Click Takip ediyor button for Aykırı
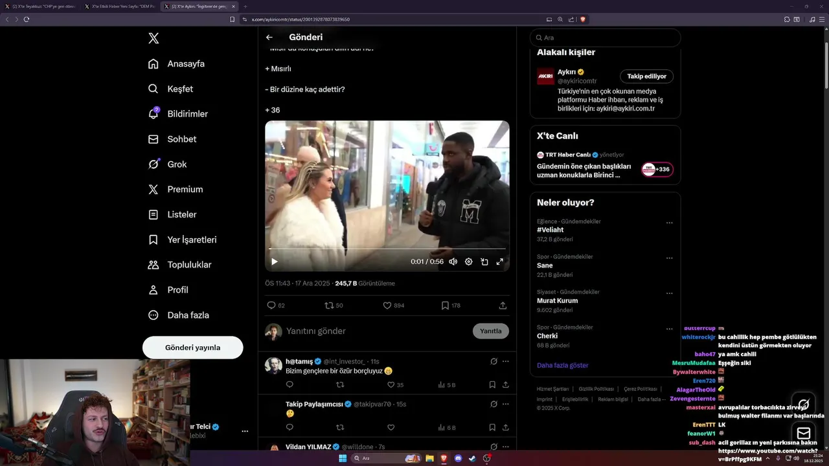 [646, 76]
